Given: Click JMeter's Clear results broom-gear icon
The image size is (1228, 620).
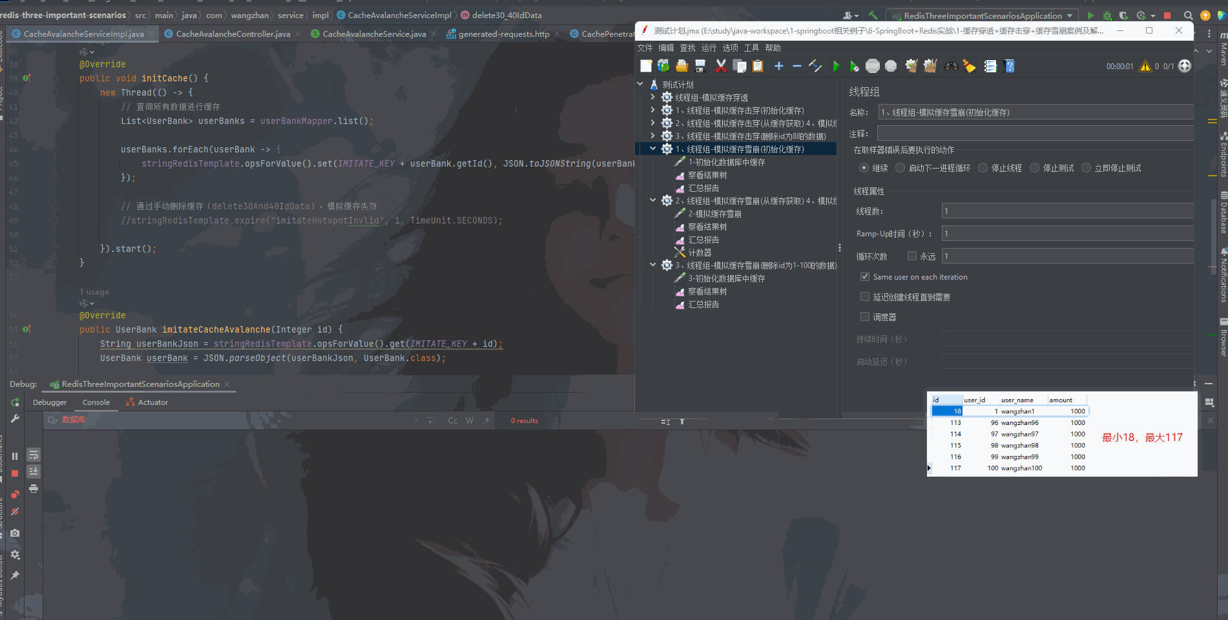Looking at the screenshot, I should 911,66.
